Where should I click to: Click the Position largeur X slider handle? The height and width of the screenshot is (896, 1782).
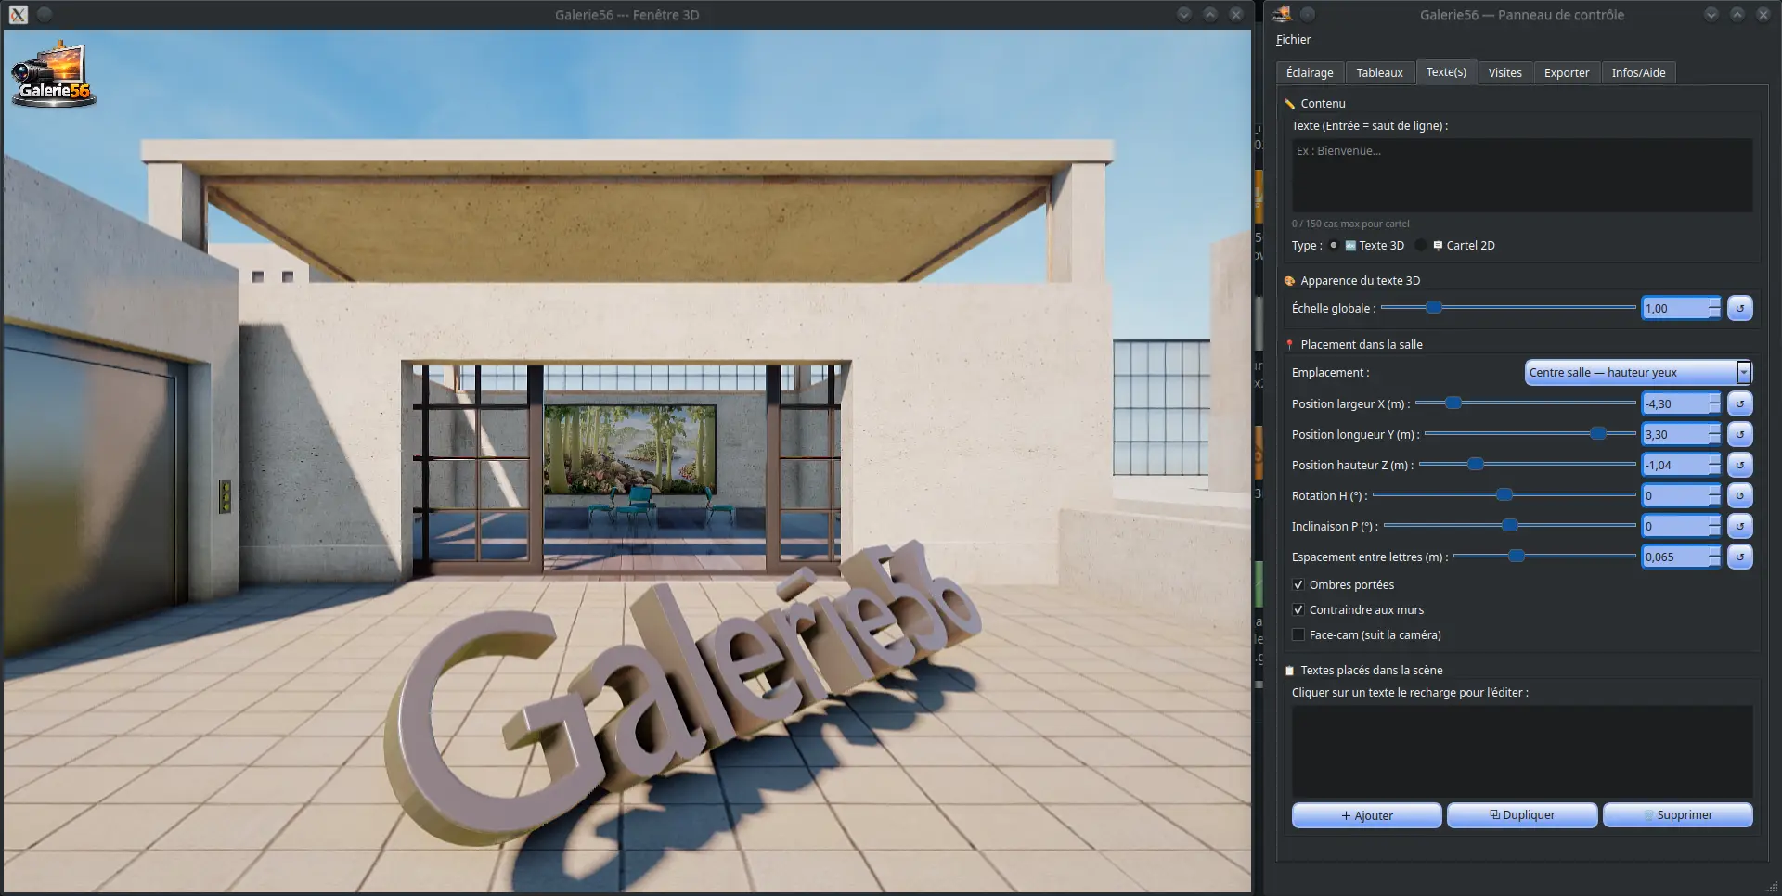[x=1453, y=403]
